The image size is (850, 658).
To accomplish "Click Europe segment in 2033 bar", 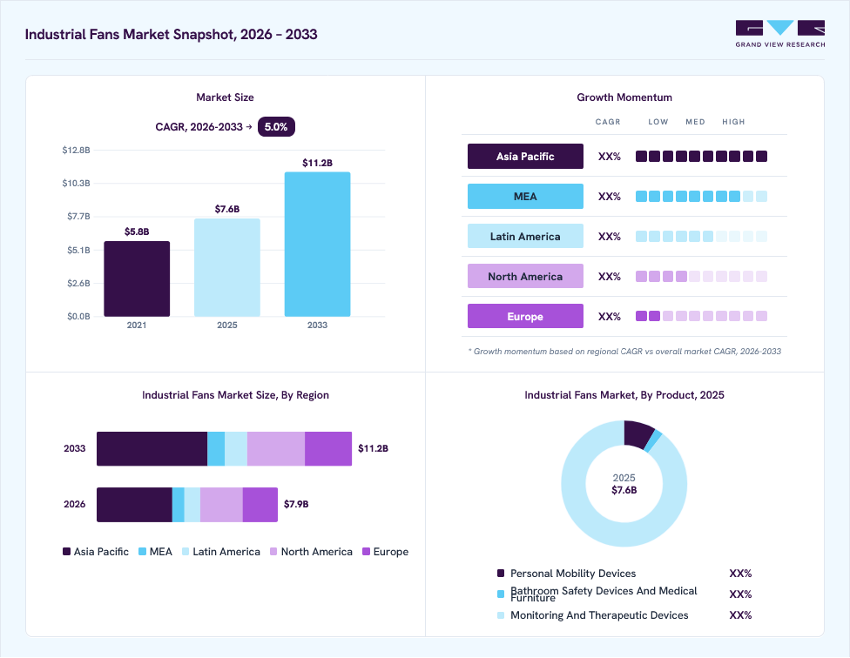I will [x=328, y=449].
